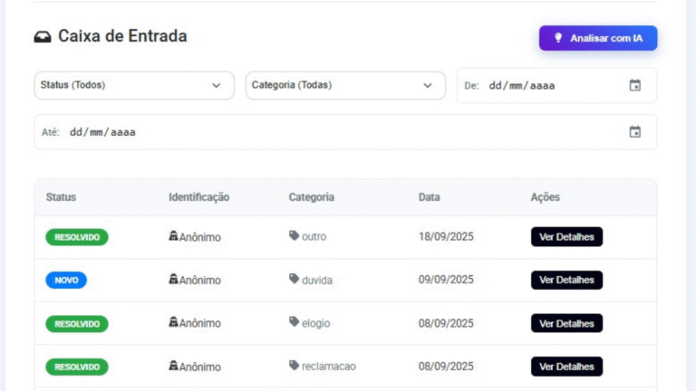The image size is (696, 391).
Task: Click the tag icon next to outro
Action: pos(294,236)
